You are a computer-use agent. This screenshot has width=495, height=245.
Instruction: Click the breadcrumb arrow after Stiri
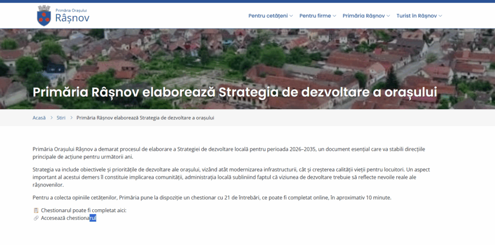(x=71, y=117)
